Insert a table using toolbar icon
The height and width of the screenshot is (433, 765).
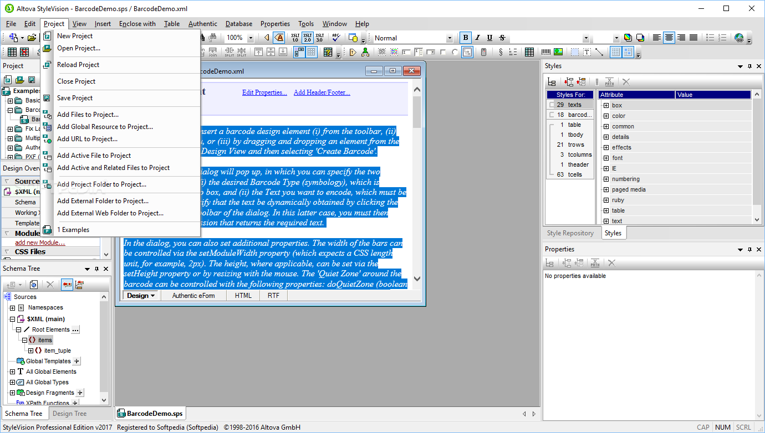coord(529,52)
